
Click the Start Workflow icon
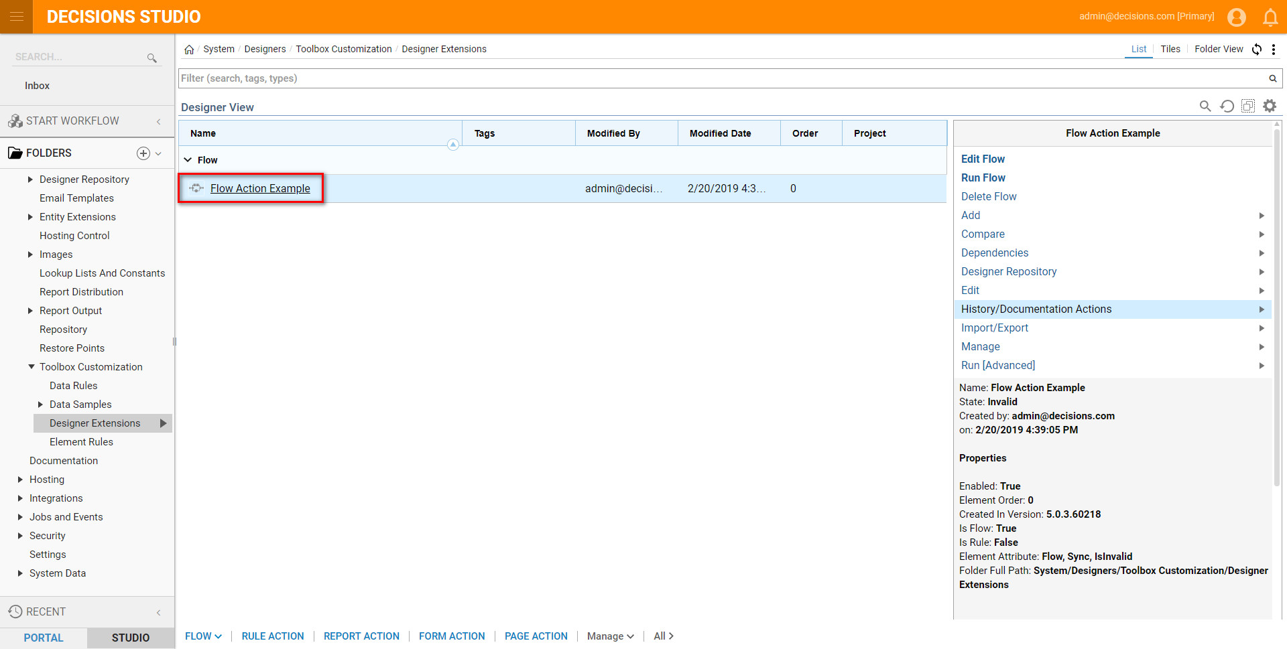click(x=15, y=121)
